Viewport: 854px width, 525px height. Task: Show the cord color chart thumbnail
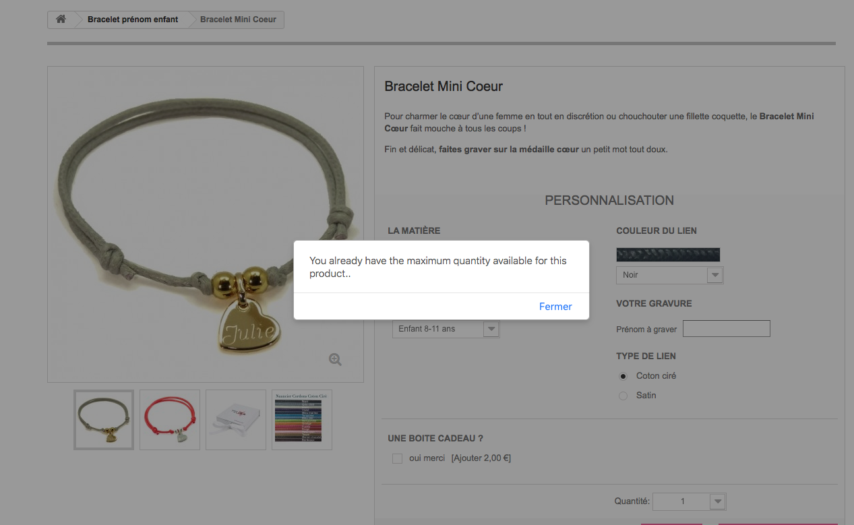(x=301, y=419)
